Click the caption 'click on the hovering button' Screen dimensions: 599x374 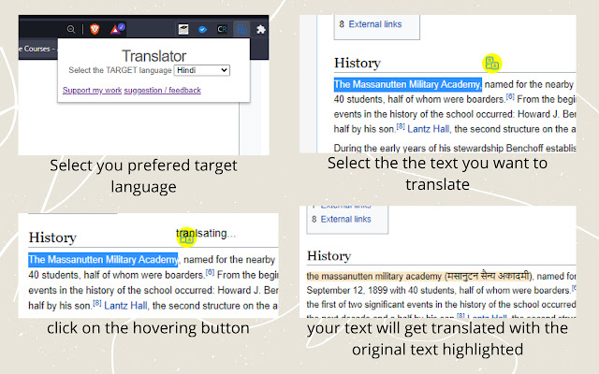click(x=148, y=328)
